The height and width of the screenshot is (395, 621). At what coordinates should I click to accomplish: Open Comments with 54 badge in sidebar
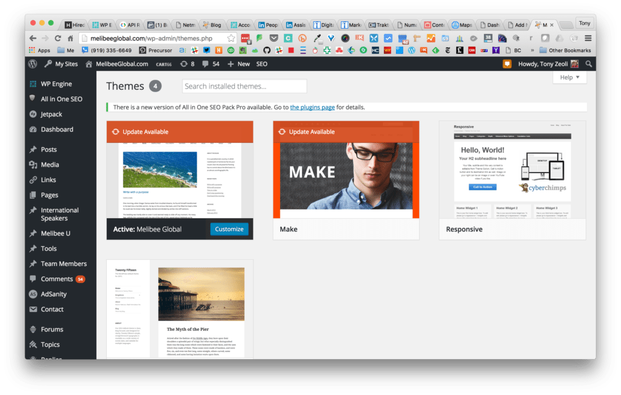[x=56, y=279]
